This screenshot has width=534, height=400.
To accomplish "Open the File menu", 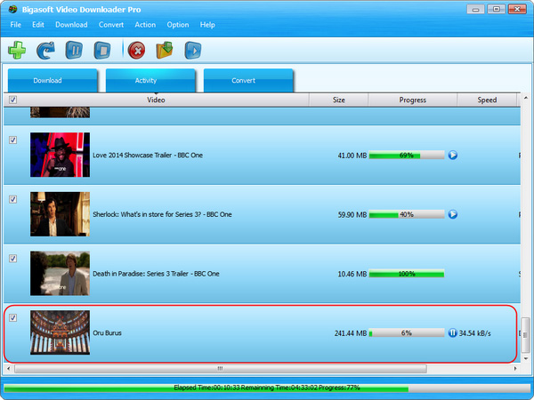I will click(16, 25).
